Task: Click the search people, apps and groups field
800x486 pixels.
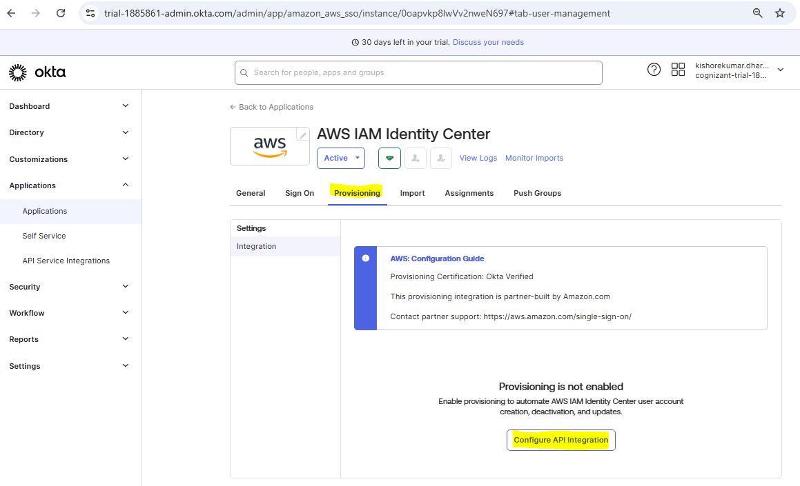Action: coord(418,72)
